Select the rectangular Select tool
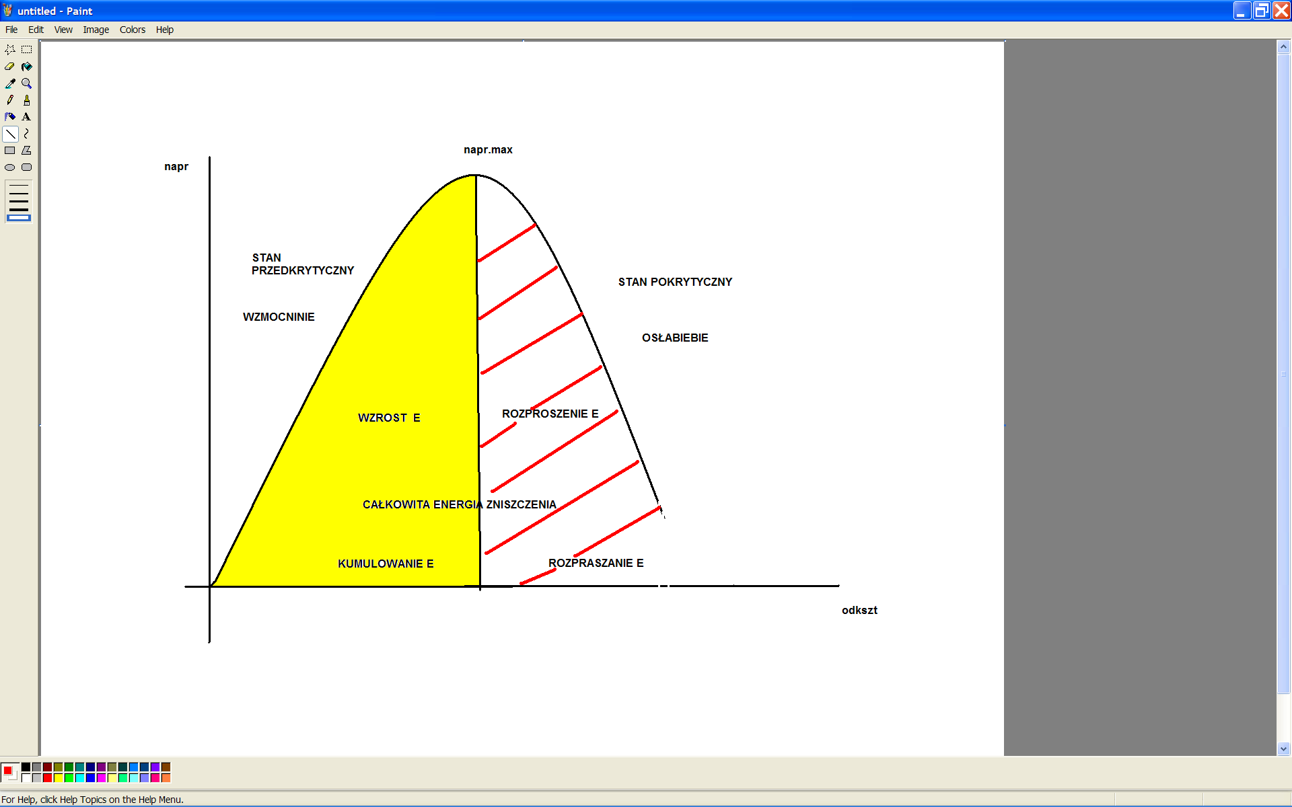1292x807 pixels. click(27, 50)
